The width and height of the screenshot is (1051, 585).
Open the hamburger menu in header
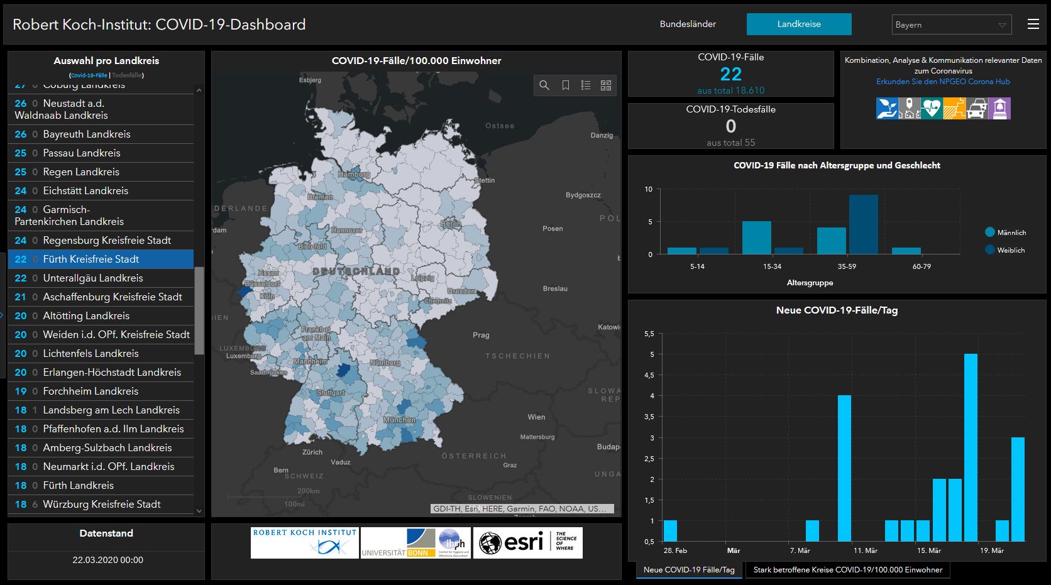(1033, 24)
